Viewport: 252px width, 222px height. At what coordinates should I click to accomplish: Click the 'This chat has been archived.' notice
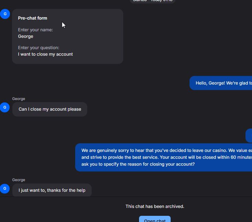click(x=155, y=207)
